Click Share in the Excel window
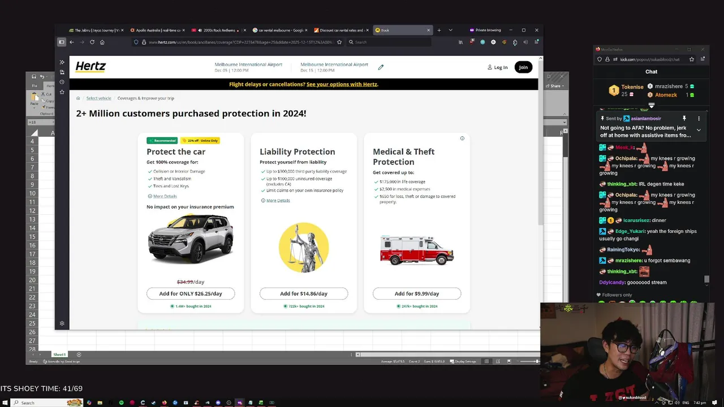 pos(555,86)
